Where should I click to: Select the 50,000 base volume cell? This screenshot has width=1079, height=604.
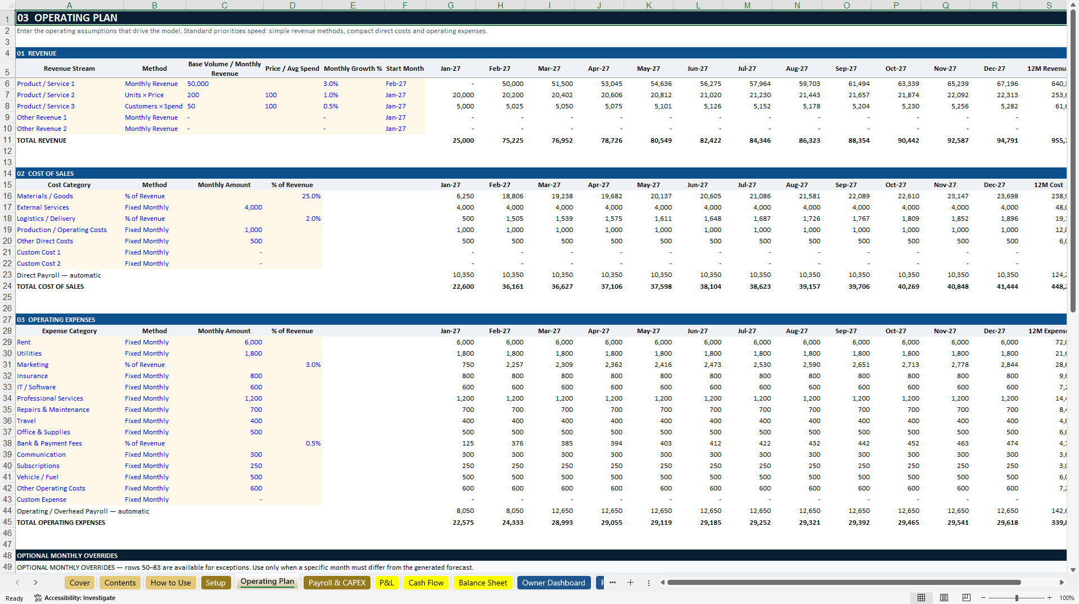click(224, 84)
